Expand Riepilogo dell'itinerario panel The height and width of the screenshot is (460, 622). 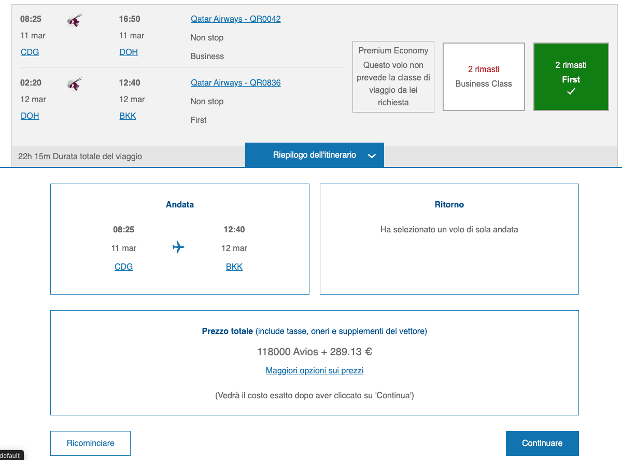315,155
